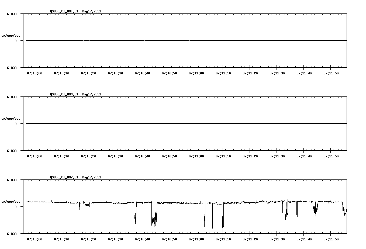The image size is (366, 249).
Task: Click the cm/sec/sec unit label on top plot
Action: (x=11, y=35)
